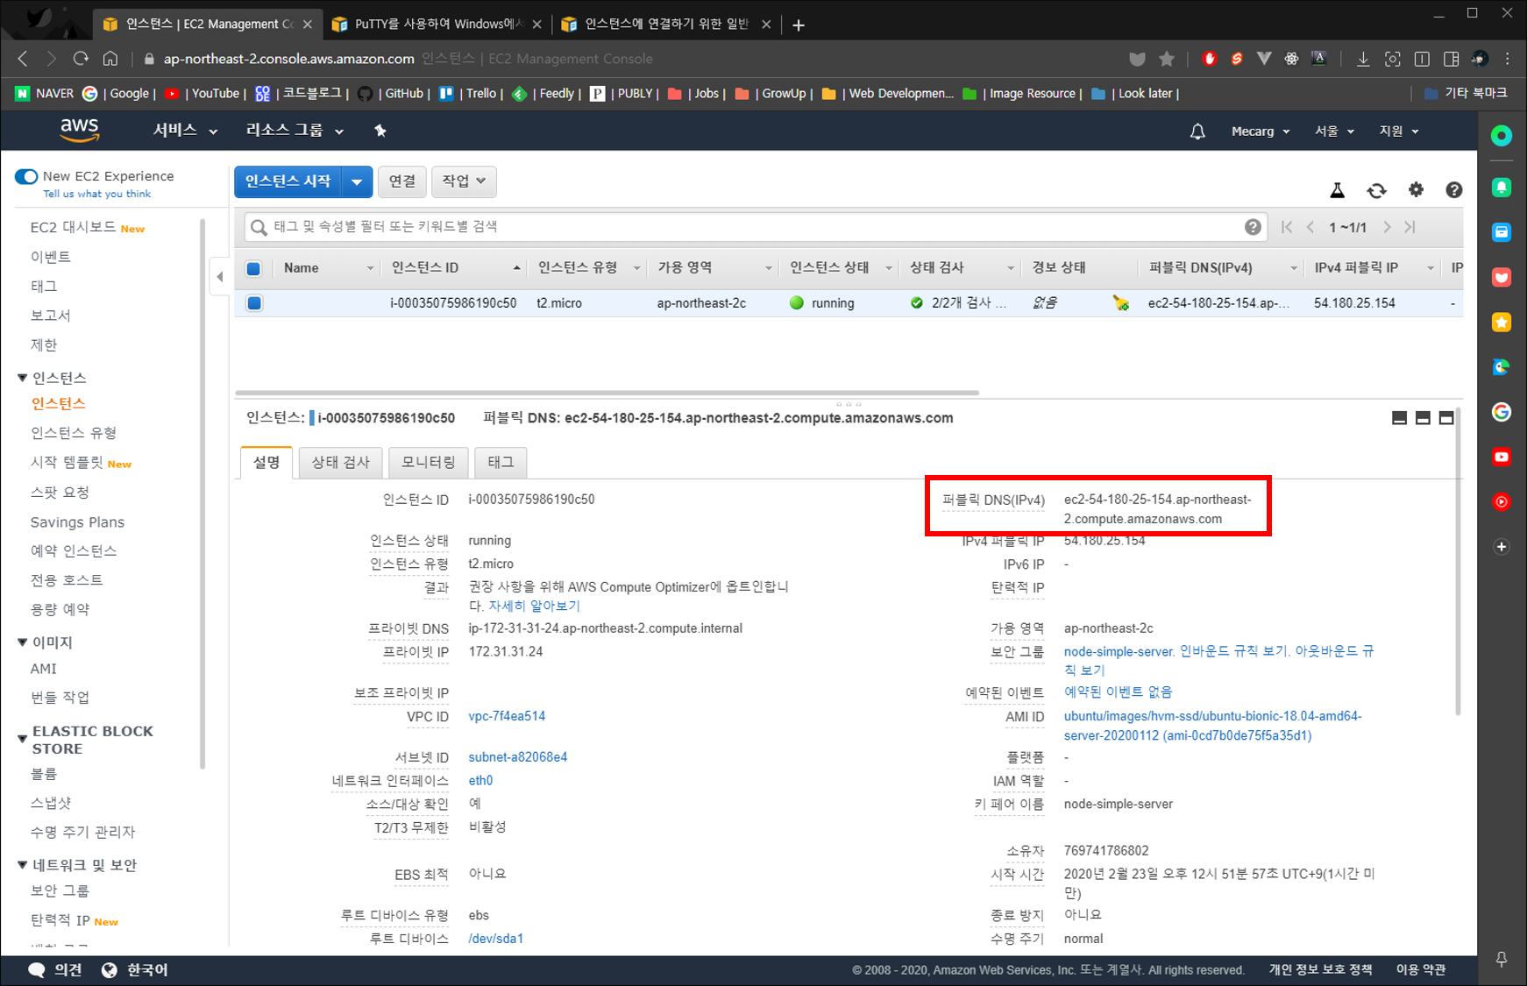
Task: Switch to the 상태 검사 tab
Action: click(341, 462)
